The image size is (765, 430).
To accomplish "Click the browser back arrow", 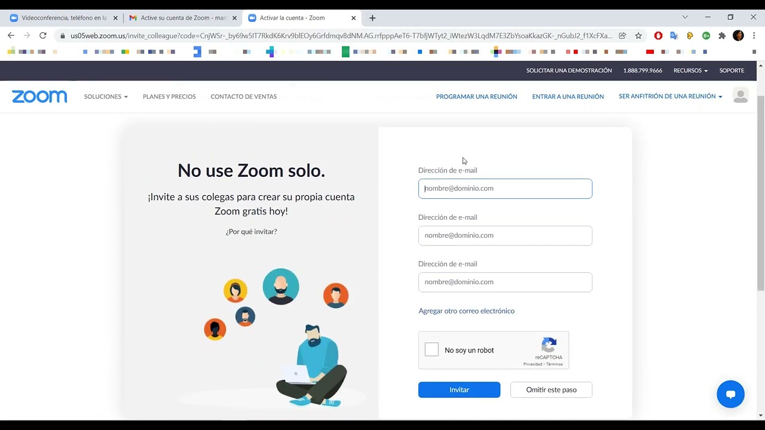I will tap(11, 36).
